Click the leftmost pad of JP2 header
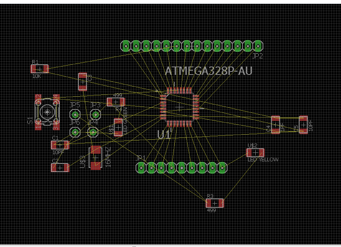341x247 pixels. pyautogui.click(x=126, y=46)
